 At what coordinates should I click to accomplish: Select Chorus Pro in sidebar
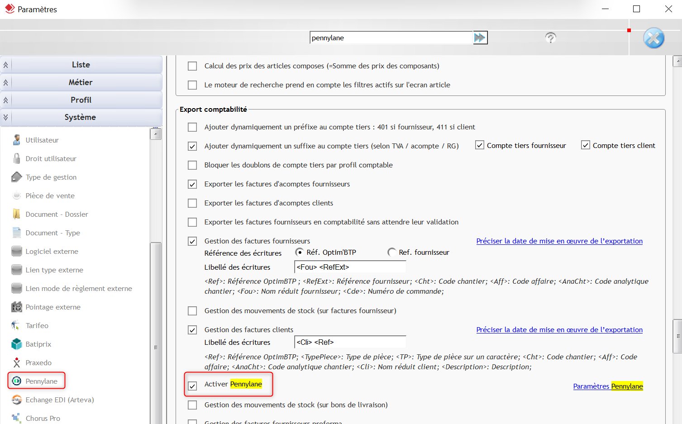pos(43,418)
